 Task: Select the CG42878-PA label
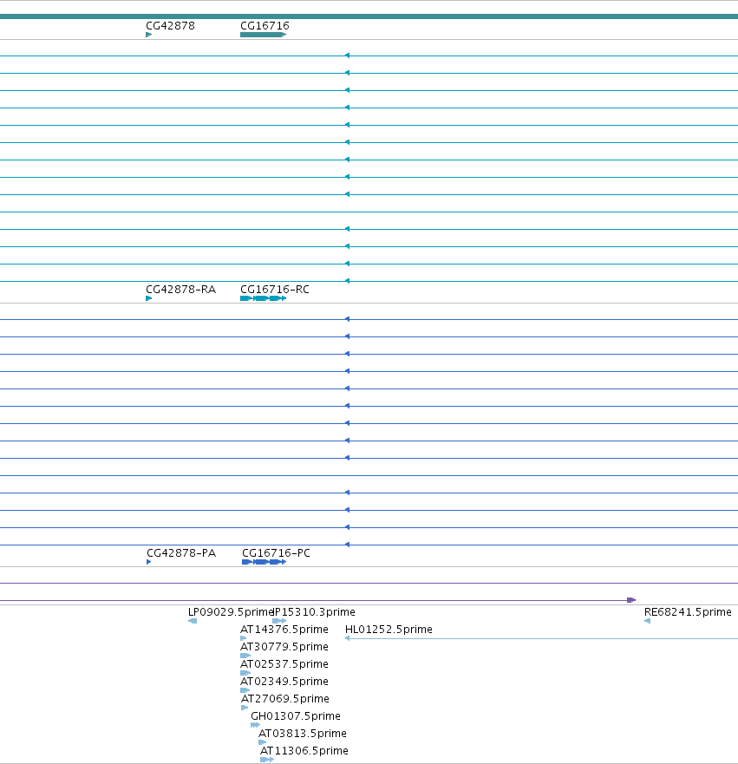click(x=181, y=553)
